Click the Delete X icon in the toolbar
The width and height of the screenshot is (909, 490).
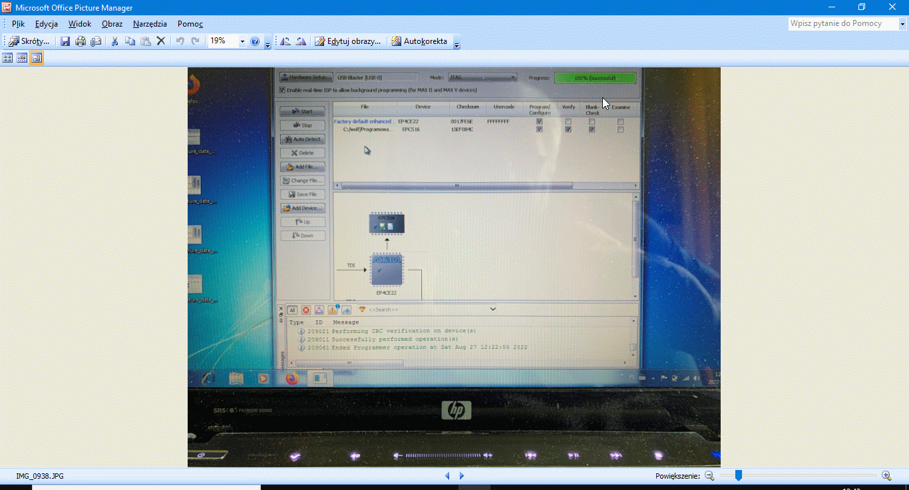click(x=160, y=41)
